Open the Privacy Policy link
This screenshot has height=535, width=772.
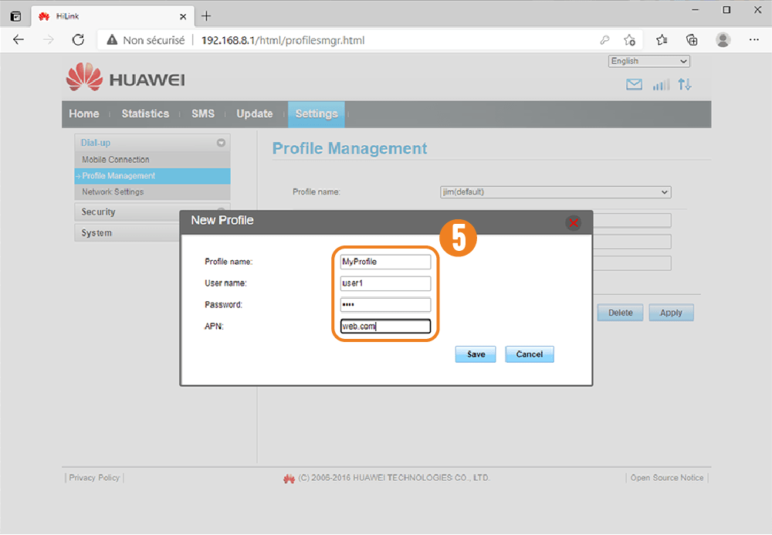pos(94,477)
